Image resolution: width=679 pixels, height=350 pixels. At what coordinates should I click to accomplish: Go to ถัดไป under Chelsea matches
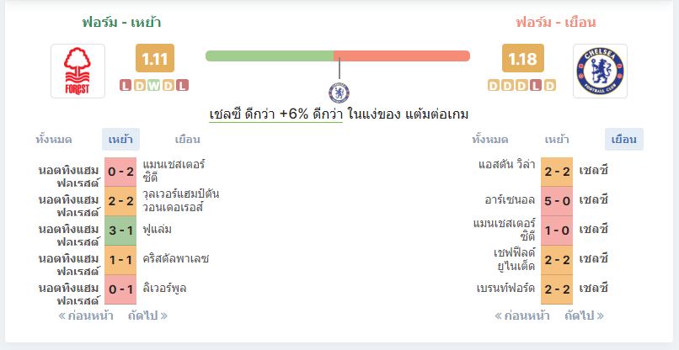click(x=584, y=316)
